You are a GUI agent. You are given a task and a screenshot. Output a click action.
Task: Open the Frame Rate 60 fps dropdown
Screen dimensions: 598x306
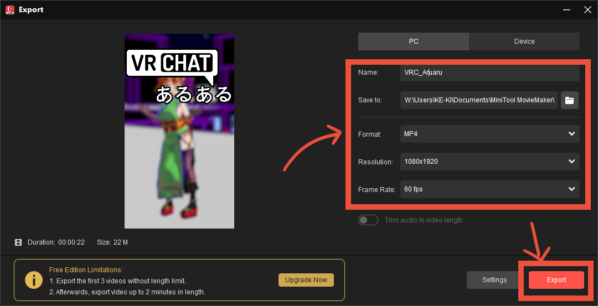click(489, 189)
